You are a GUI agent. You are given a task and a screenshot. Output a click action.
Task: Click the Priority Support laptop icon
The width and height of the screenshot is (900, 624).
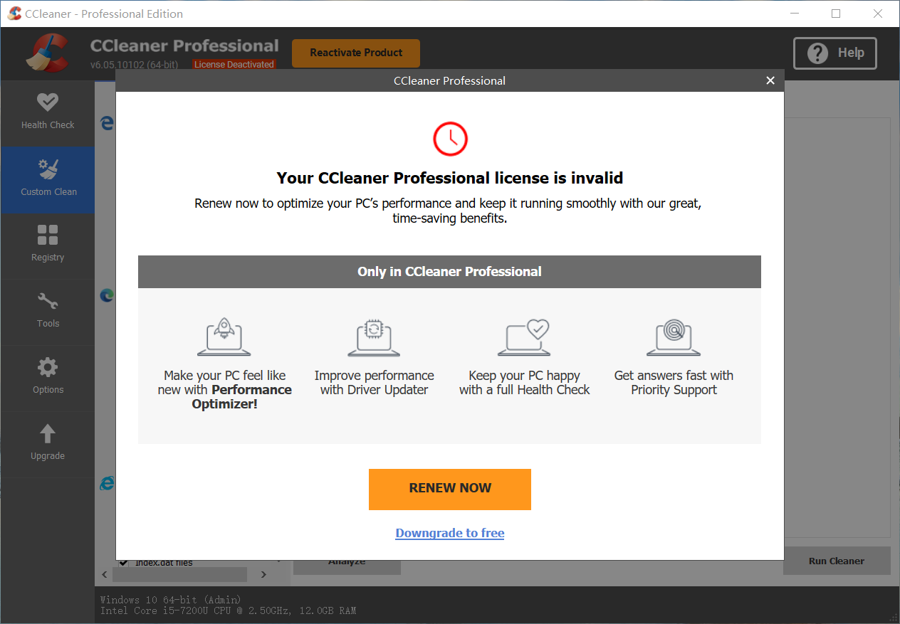[x=674, y=338]
